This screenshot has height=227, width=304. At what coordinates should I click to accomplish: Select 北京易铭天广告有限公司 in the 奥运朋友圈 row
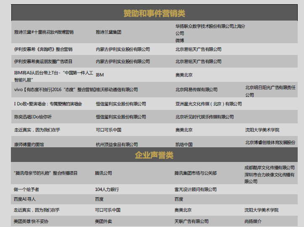tap(198, 62)
